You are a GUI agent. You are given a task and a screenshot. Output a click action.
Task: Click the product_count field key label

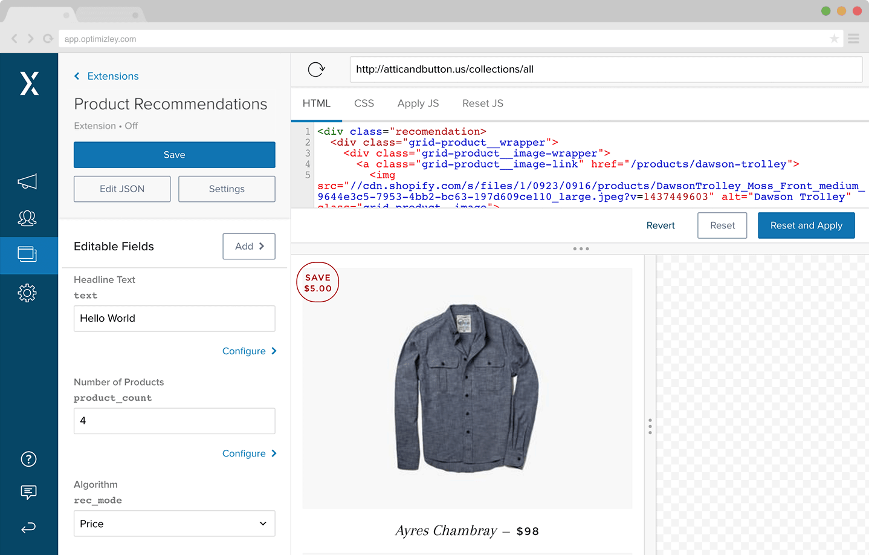pos(113,398)
